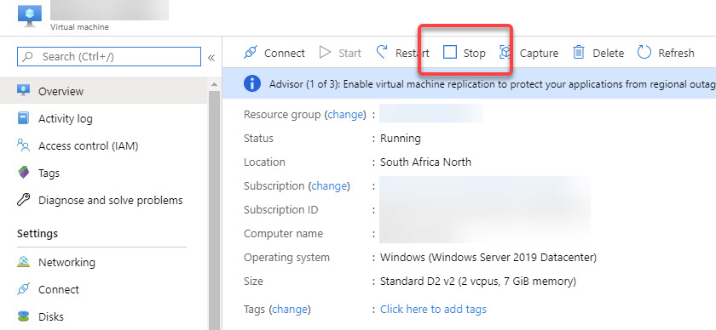Click the Connect plug icon in toolbar
The height and width of the screenshot is (330, 716).
251,53
